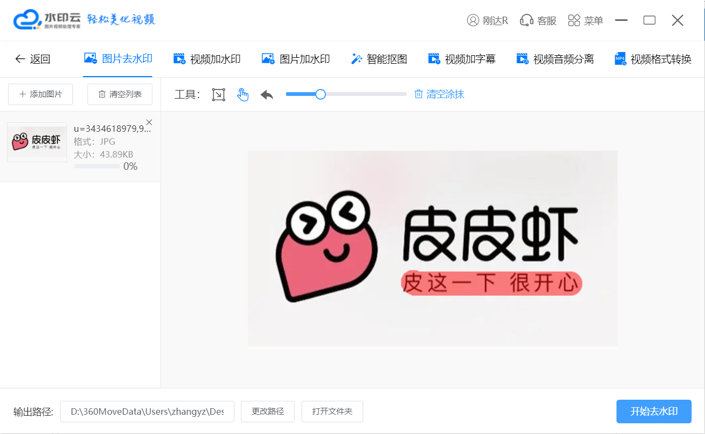Select the rectangle selection tool
Image resolution: width=705 pixels, height=434 pixels.
tap(218, 95)
